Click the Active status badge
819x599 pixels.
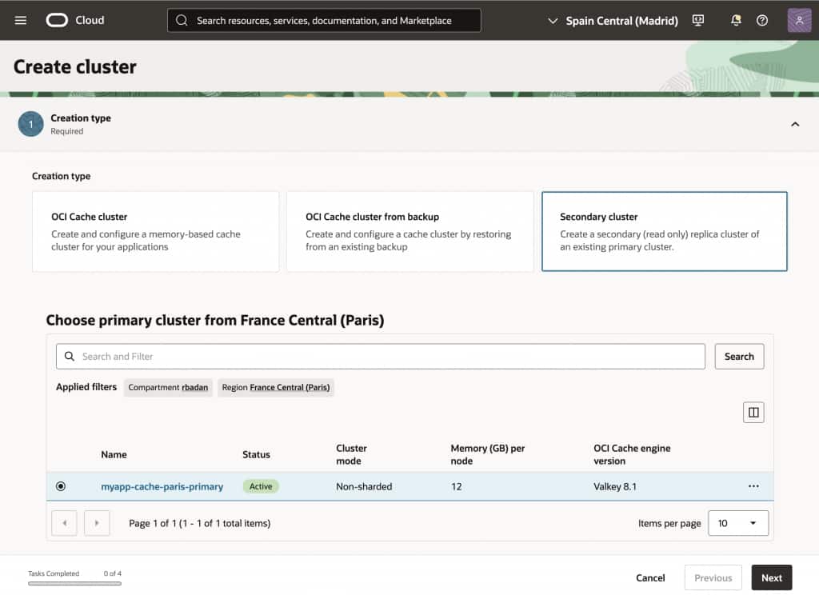coord(261,486)
